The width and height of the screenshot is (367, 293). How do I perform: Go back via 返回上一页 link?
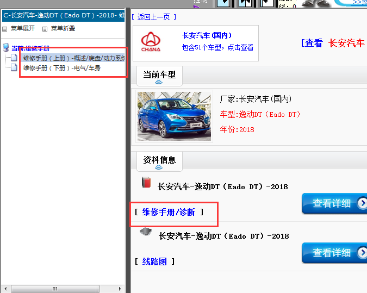point(153,17)
